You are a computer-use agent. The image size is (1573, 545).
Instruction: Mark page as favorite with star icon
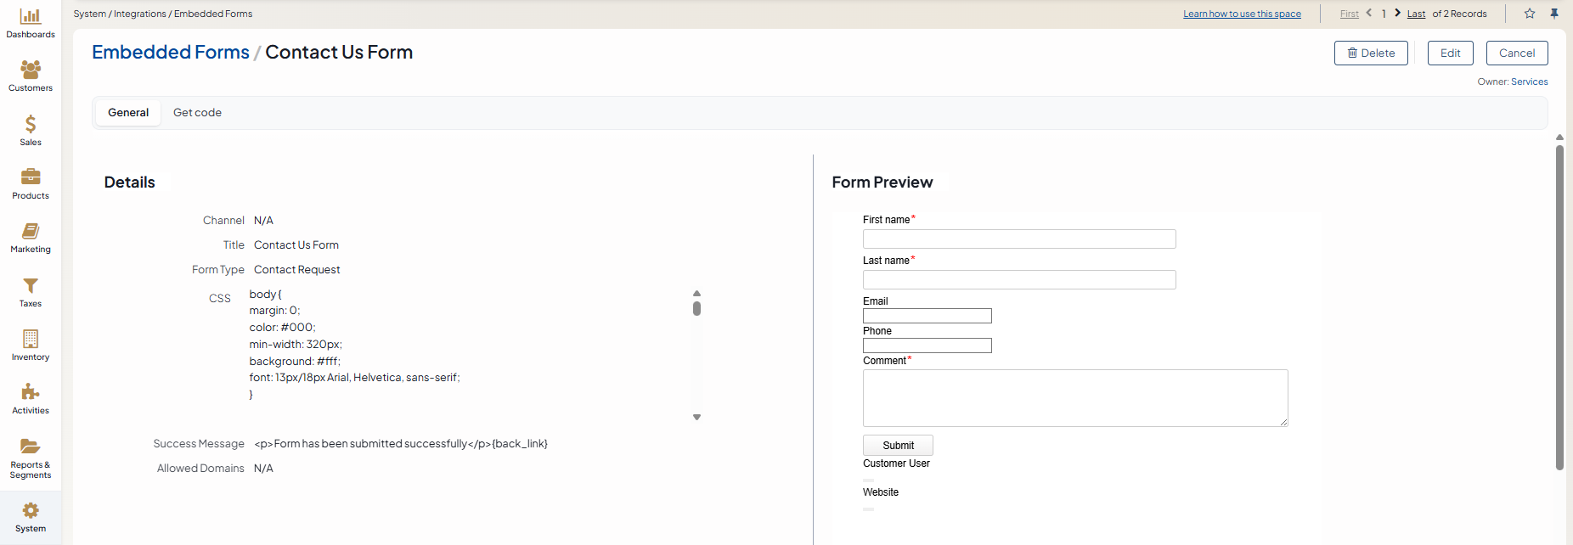[x=1530, y=14]
